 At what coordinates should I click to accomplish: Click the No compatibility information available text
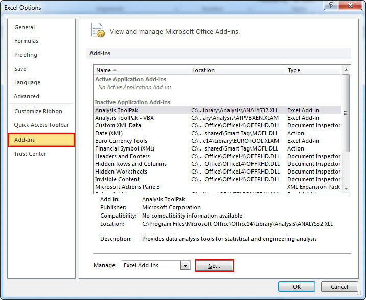pos(192,216)
